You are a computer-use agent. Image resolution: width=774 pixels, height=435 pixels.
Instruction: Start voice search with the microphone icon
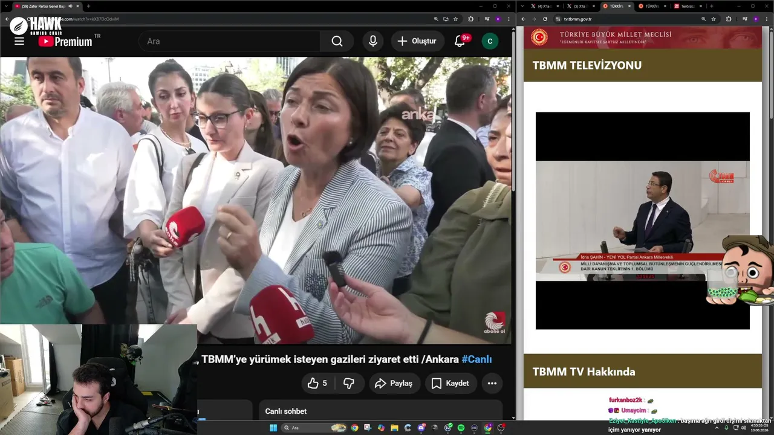pos(373,41)
